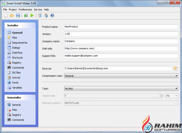Open the Requirements section

[x=17, y=43]
